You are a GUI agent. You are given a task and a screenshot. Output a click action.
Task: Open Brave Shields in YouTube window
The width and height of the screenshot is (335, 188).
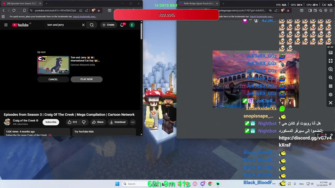pos(93,10)
